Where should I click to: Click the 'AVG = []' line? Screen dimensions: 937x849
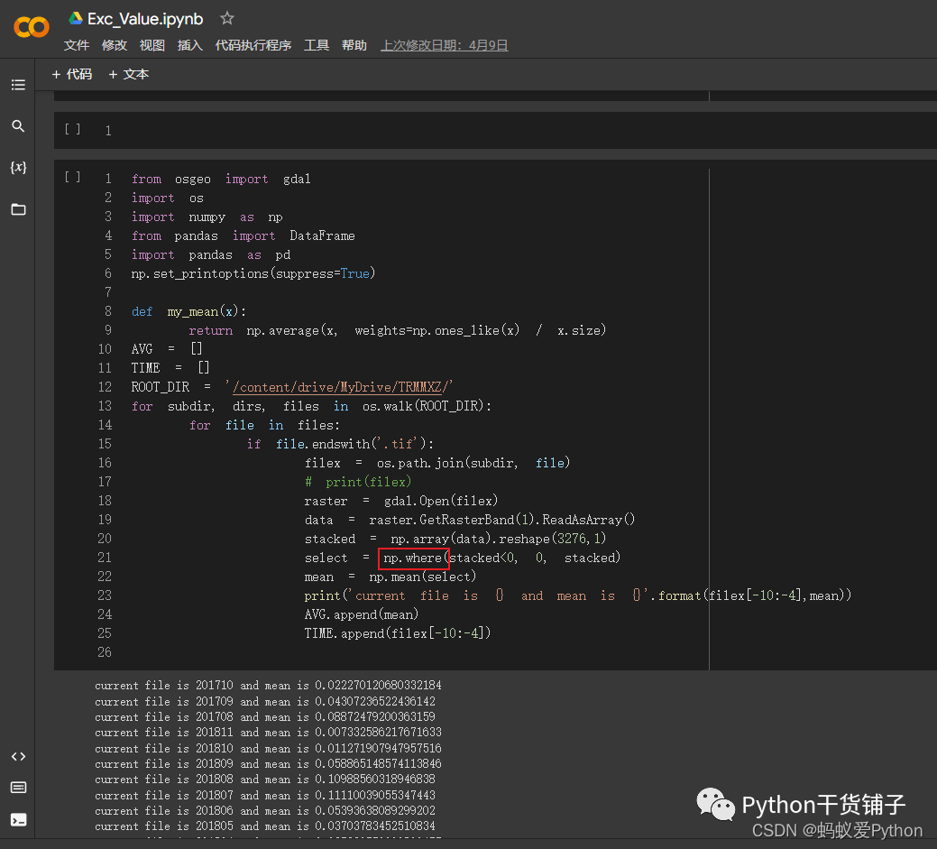point(167,348)
